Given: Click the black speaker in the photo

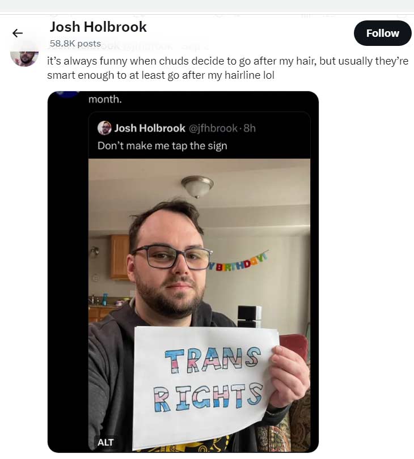Looking at the screenshot, I should coord(250,316).
